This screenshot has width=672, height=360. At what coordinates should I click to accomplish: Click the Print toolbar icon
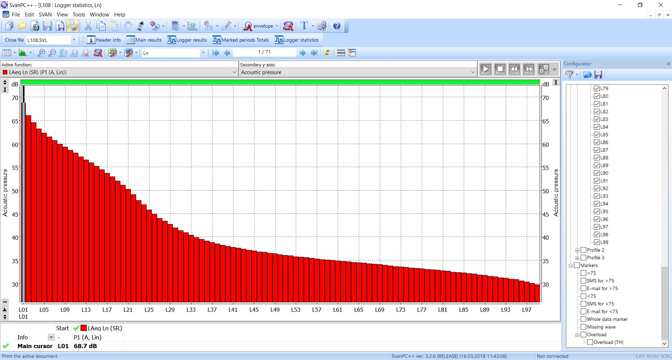[x=73, y=26]
